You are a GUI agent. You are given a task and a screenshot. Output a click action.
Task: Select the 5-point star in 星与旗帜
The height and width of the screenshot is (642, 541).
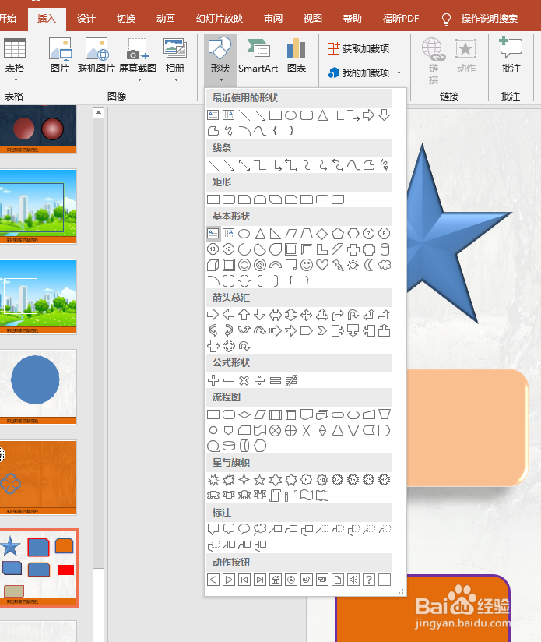pos(260,479)
